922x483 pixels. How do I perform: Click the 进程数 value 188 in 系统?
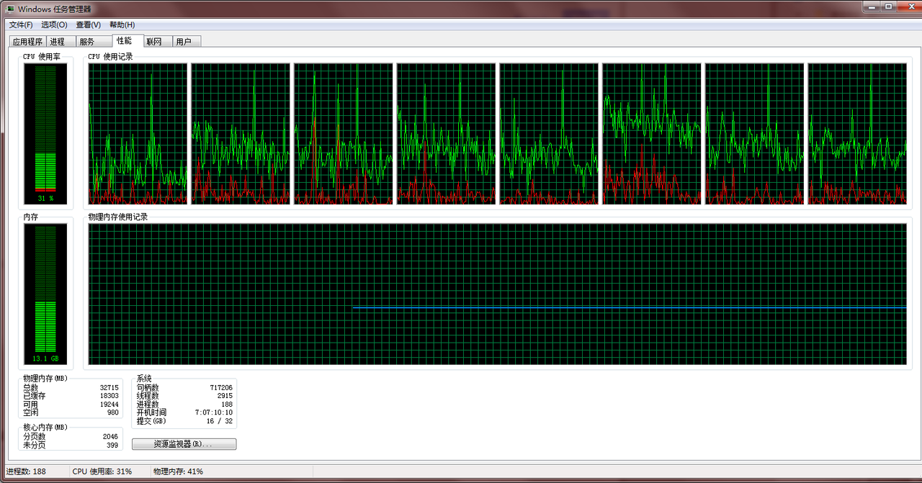227,405
